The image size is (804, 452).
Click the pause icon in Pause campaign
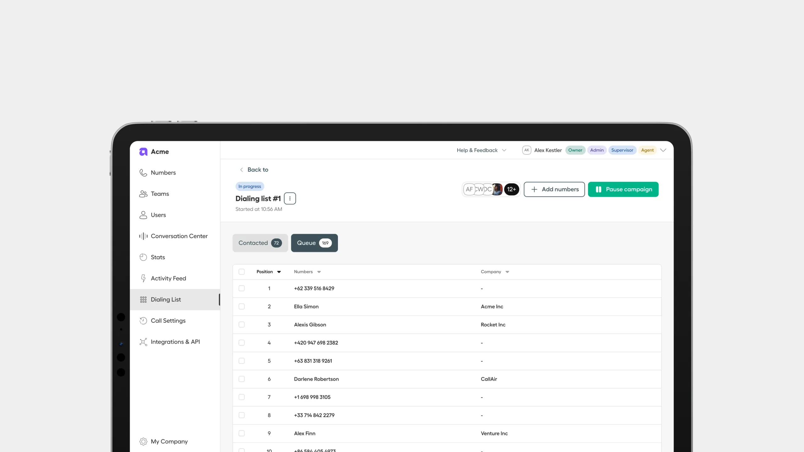click(599, 189)
